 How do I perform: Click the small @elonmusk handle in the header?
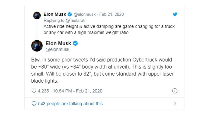point(85,14)
